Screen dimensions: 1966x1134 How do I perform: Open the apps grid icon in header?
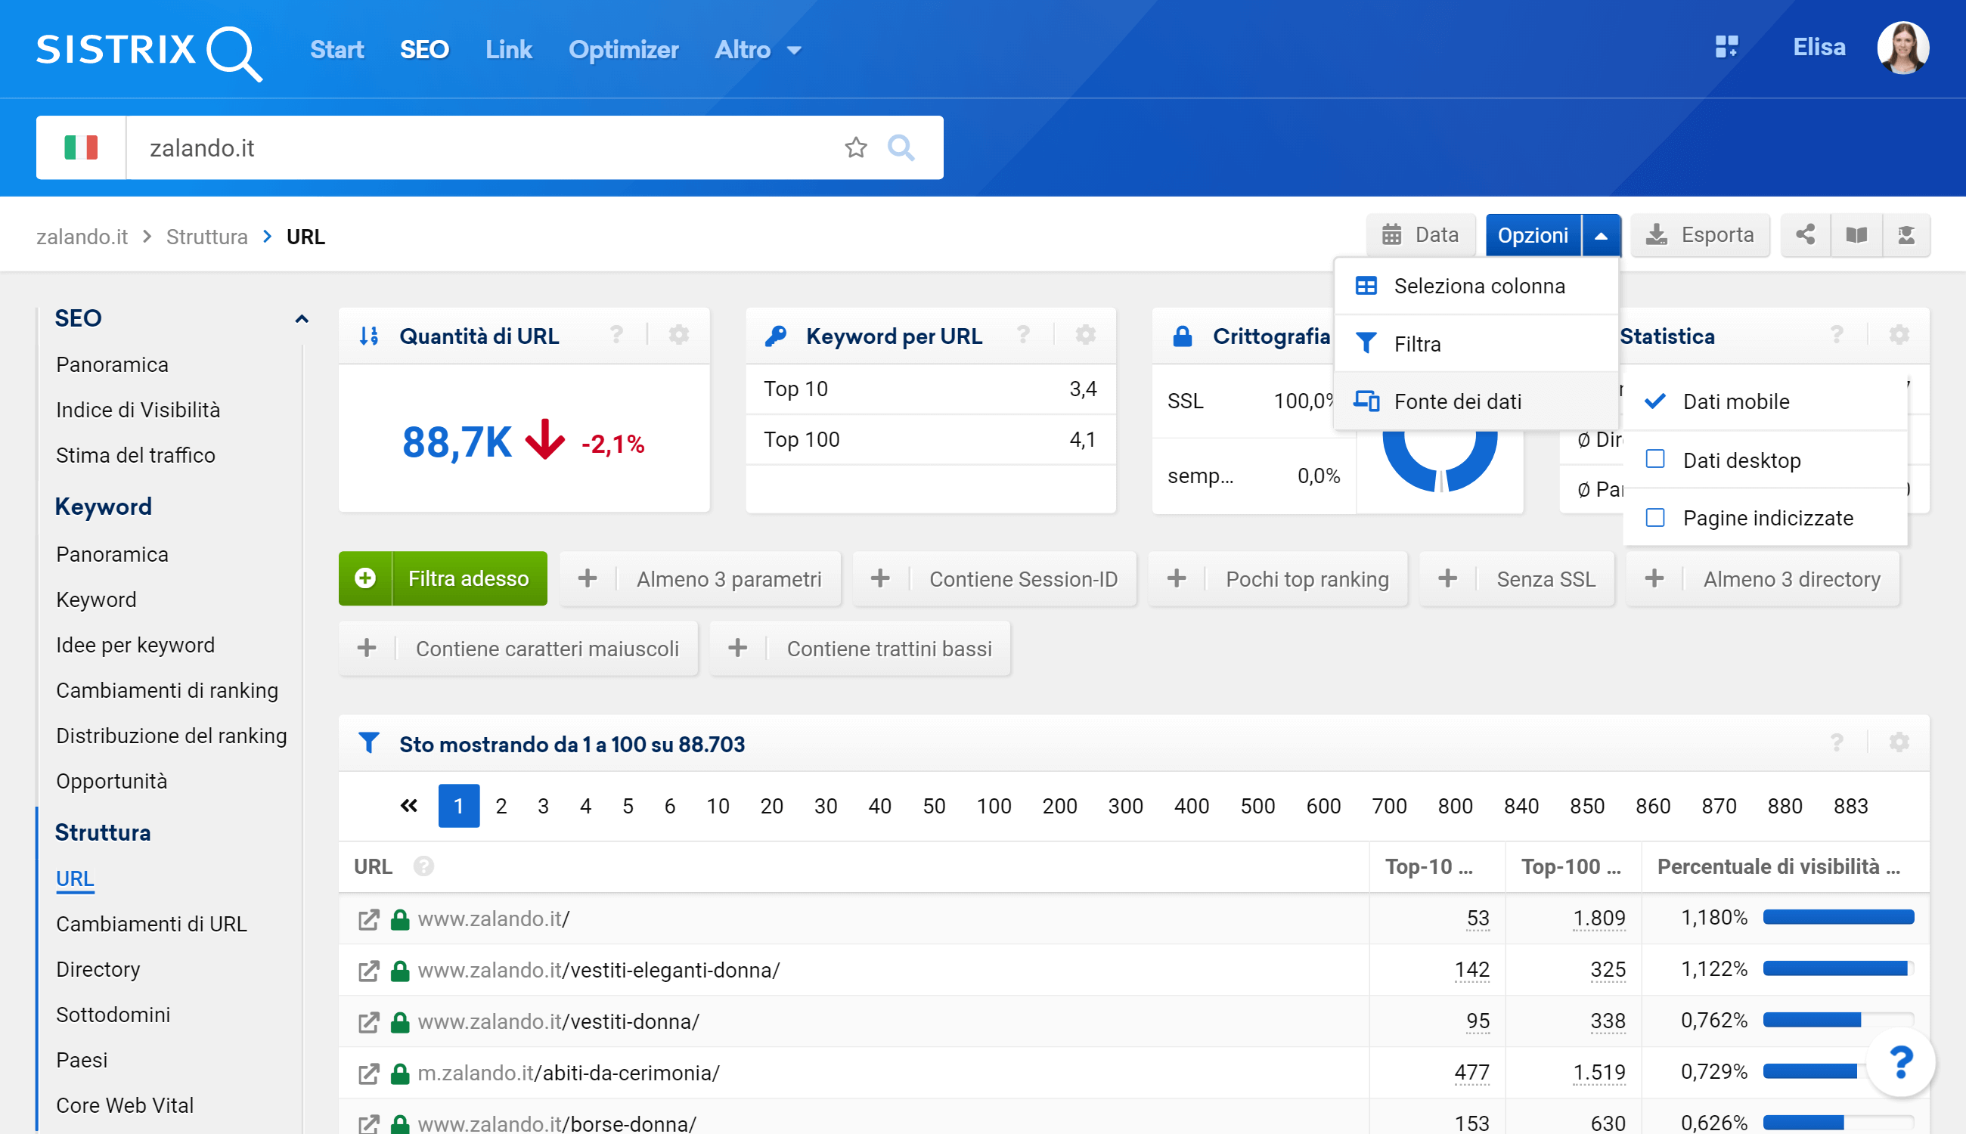click(x=1726, y=47)
